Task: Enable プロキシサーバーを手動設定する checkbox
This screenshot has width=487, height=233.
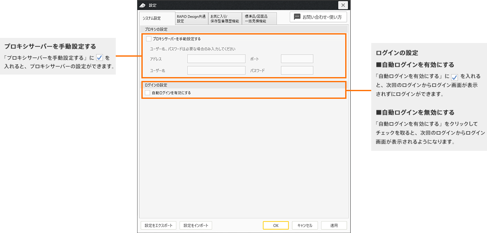Action: point(148,39)
